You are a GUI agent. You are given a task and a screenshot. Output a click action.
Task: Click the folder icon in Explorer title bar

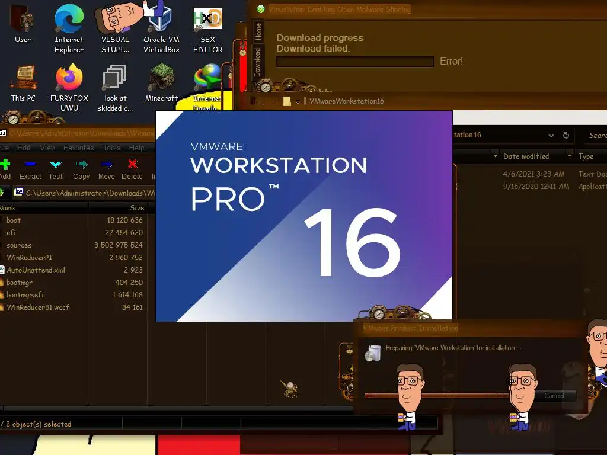[287, 101]
